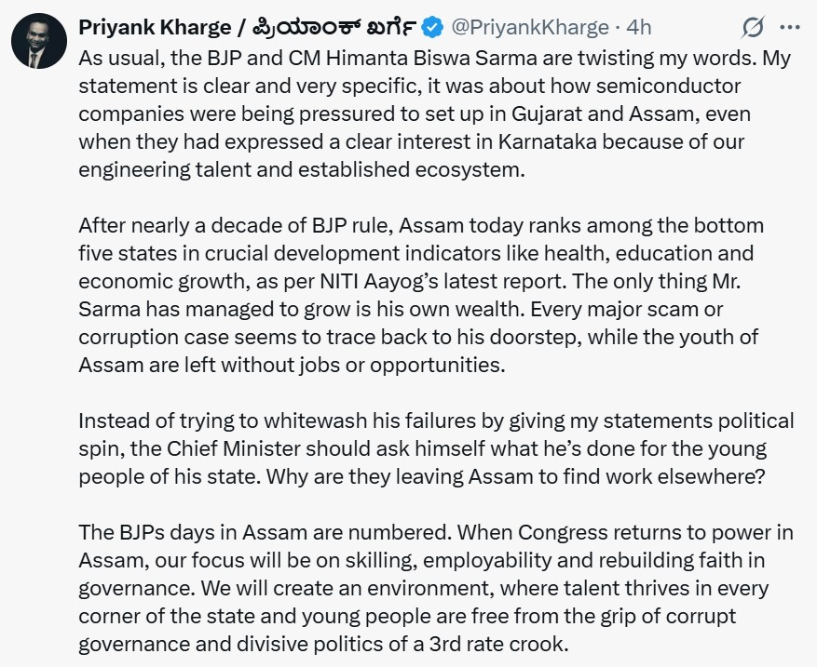Click the blue verified badge
This screenshot has height=667, width=817.
[x=408, y=28]
